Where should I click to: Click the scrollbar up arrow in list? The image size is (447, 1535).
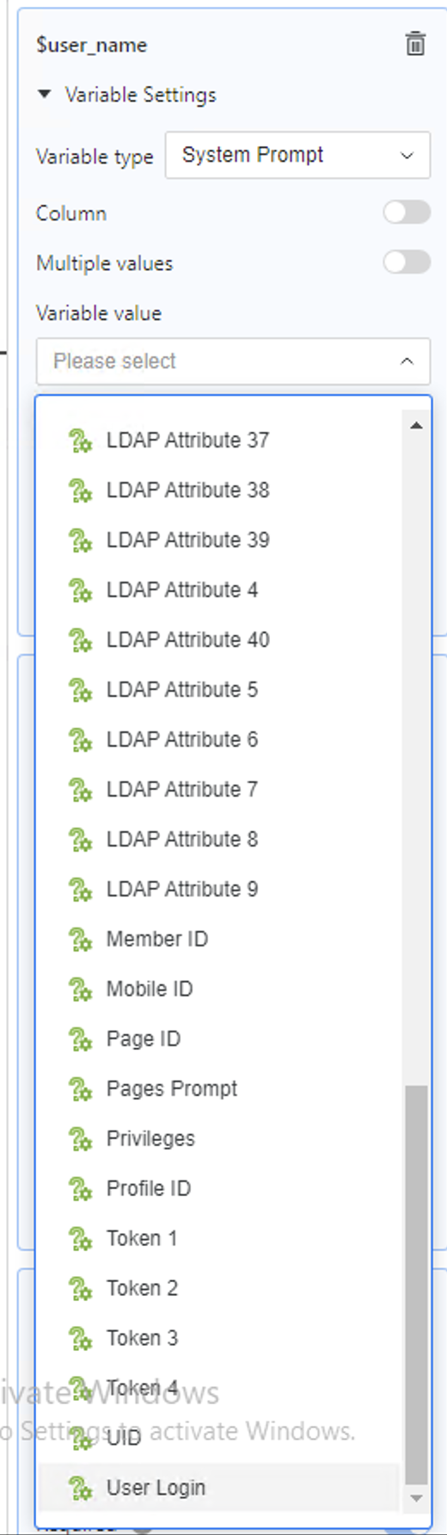416,425
